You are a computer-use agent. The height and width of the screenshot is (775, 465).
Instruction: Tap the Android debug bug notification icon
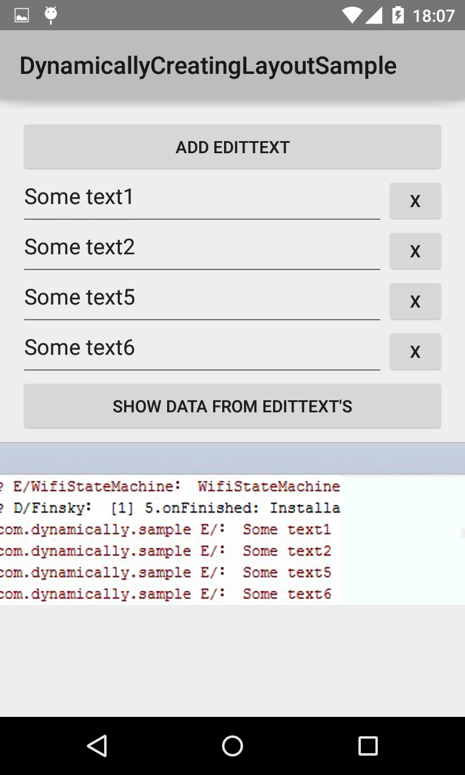(51, 15)
